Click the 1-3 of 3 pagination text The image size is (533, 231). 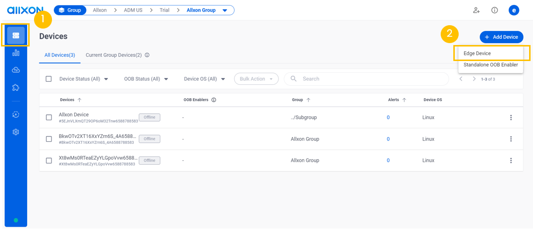click(488, 79)
